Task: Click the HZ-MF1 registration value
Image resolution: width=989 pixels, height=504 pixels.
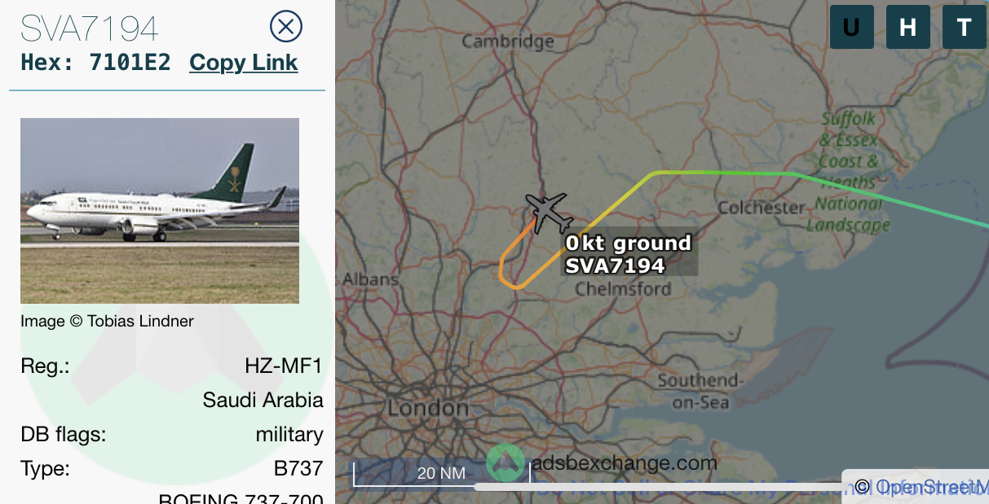Action: tap(284, 366)
